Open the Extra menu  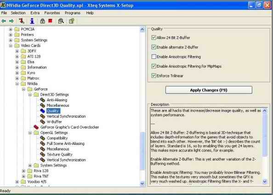click(35, 13)
